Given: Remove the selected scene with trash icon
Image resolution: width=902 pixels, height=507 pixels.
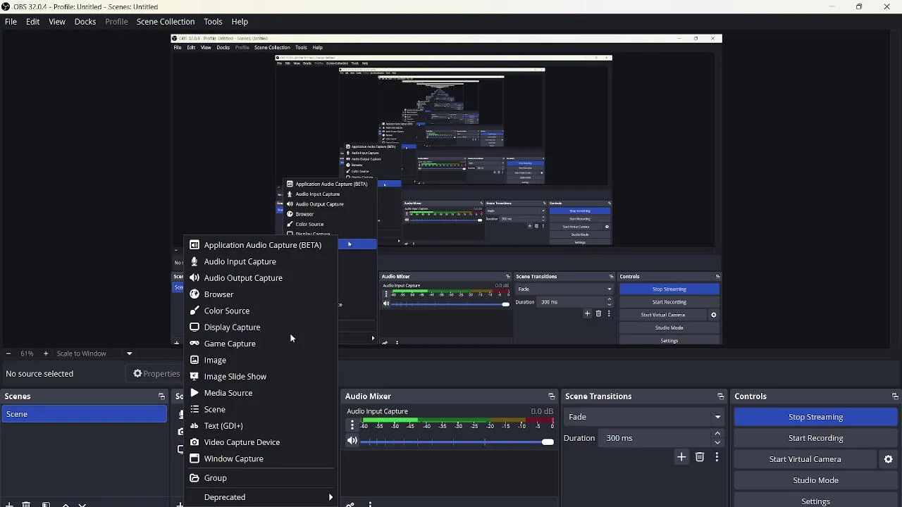Looking at the screenshot, I should coord(26,504).
